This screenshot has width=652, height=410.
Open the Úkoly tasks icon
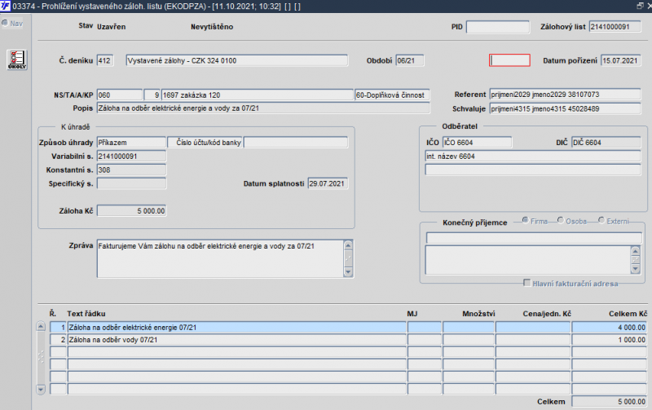(17, 60)
